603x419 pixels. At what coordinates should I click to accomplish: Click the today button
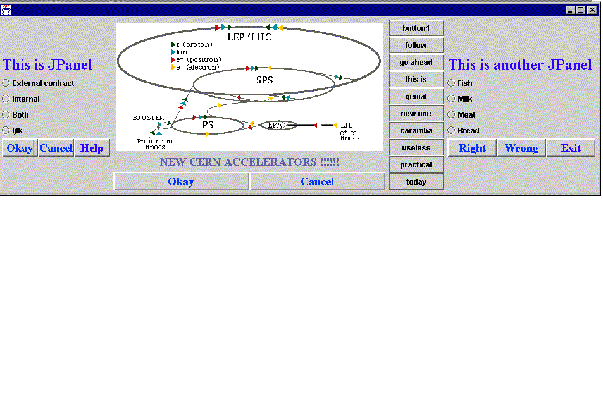416,181
